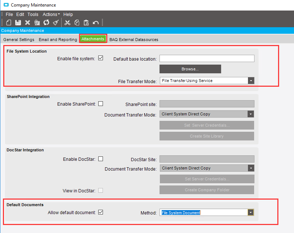
Task: Open the Default Documents Method dropdown
Action: [x=251, y=213]
